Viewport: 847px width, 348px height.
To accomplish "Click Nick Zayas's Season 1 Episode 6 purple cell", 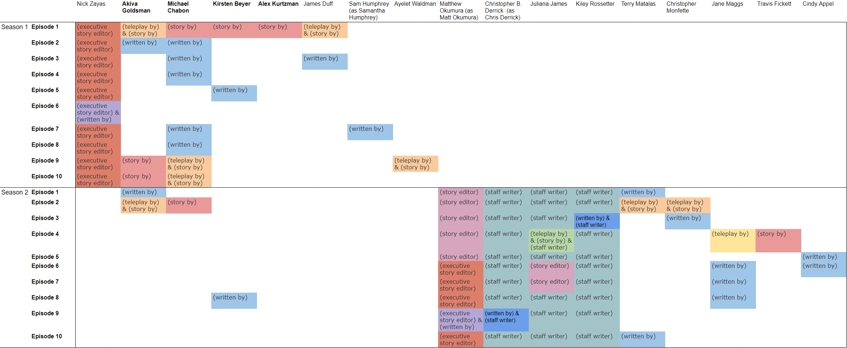I will coord(98,113).
